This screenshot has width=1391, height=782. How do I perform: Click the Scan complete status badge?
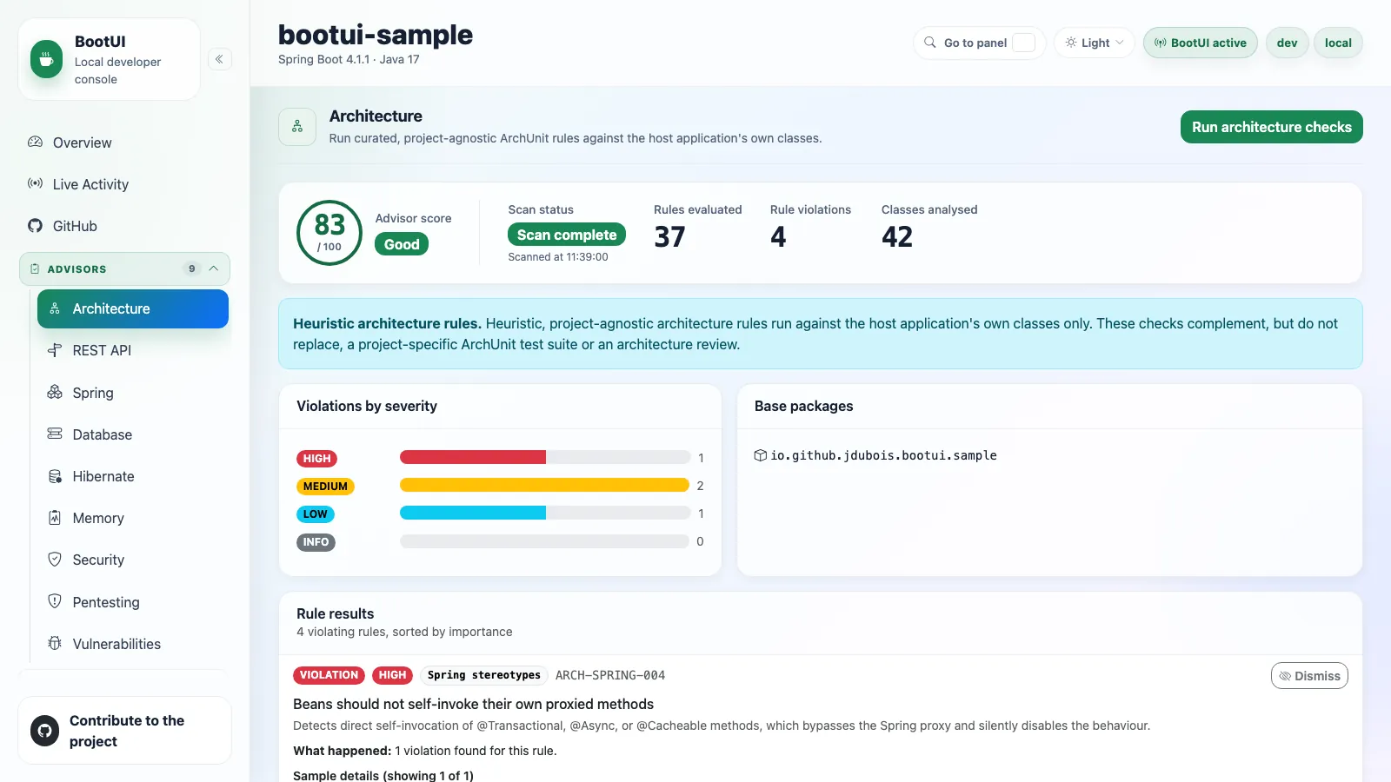567,235
